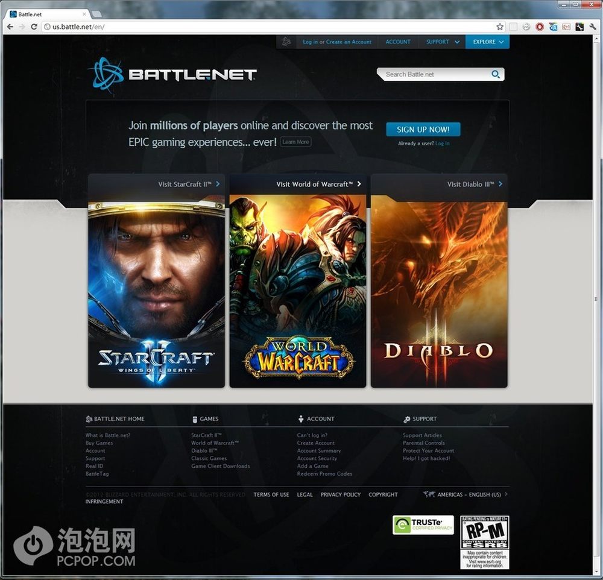The height and width of the screenshot is (580, 603).
Task: Click the Google Translate extension icon
Action: pyautogui.click(x=553, y=27)
